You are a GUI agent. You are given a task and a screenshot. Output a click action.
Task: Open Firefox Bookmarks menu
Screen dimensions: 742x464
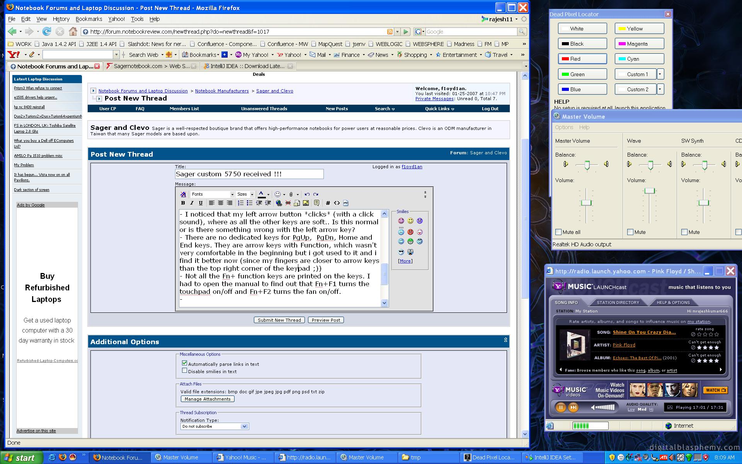coord(89,19)
